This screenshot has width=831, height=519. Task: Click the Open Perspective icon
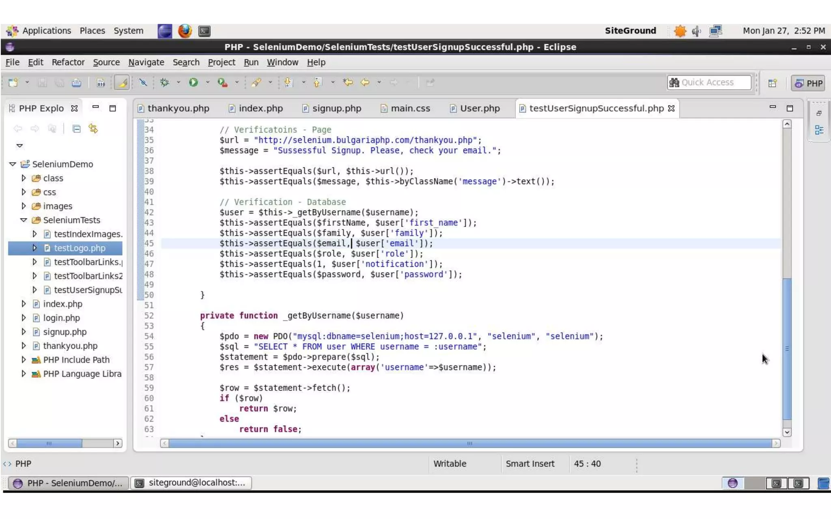(772, 83)
